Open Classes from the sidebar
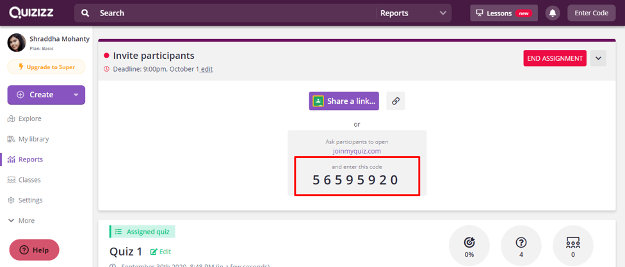This screenshot has height=267, width=625. (x=29, y=180)
